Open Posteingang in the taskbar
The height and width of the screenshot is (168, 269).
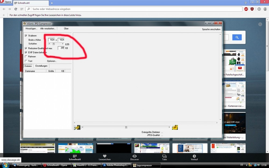[x=26, y=165]
